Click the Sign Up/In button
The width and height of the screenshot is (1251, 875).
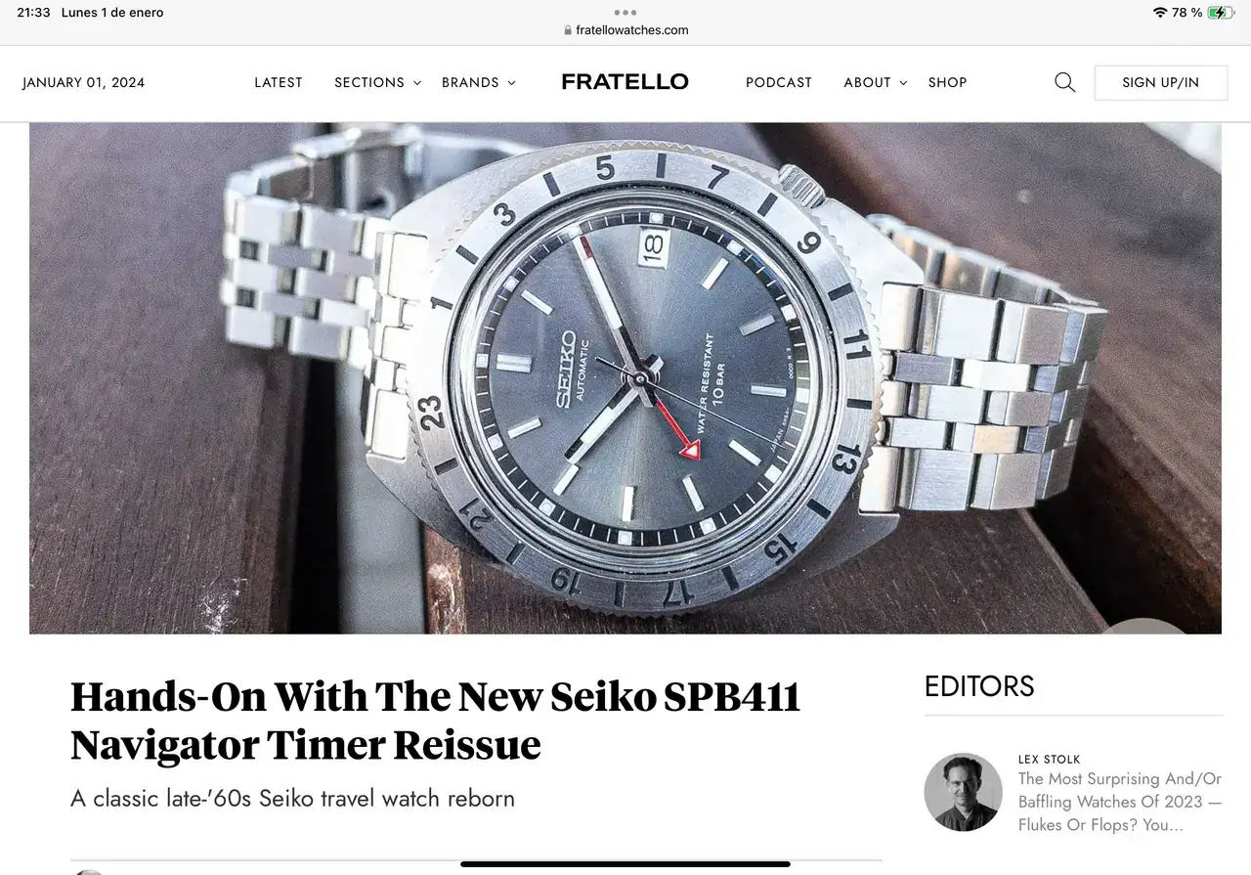tap(1161, 82)
